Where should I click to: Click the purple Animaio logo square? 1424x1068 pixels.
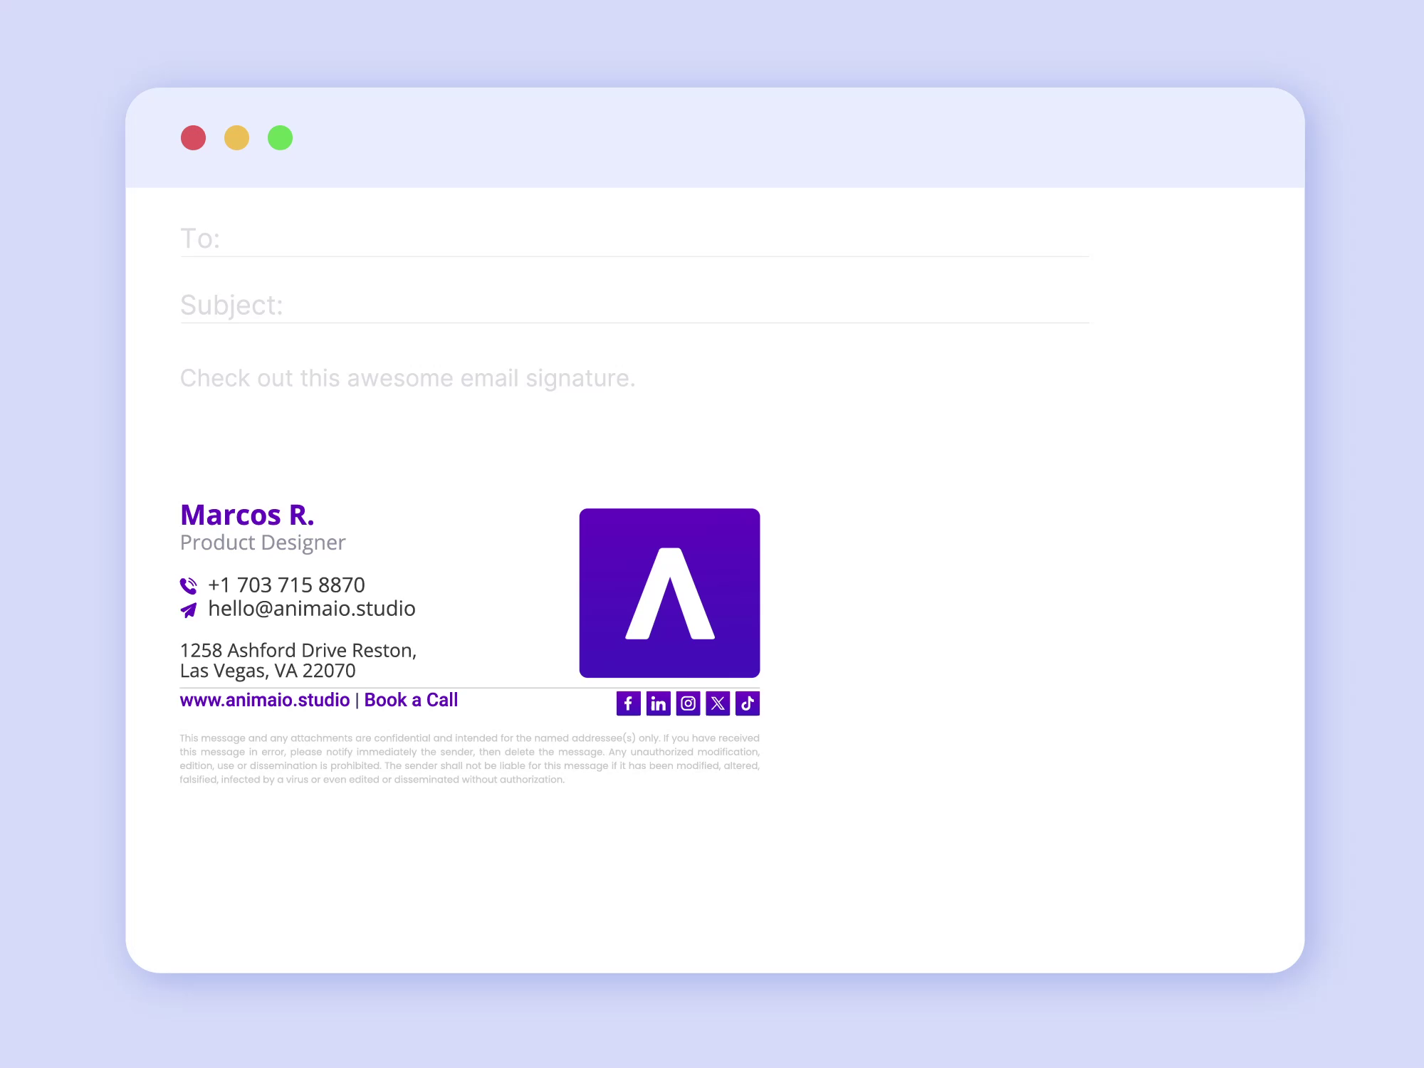click(x=670, y=591)
